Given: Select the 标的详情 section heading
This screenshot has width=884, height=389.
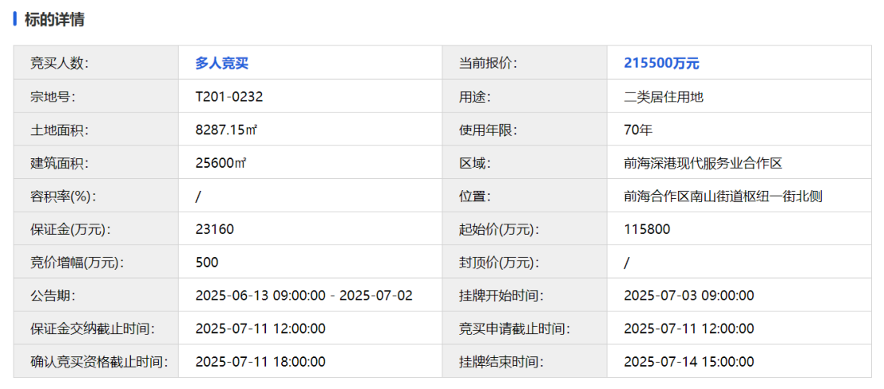Looking at the screenshot, I should [x=54, y=20].
